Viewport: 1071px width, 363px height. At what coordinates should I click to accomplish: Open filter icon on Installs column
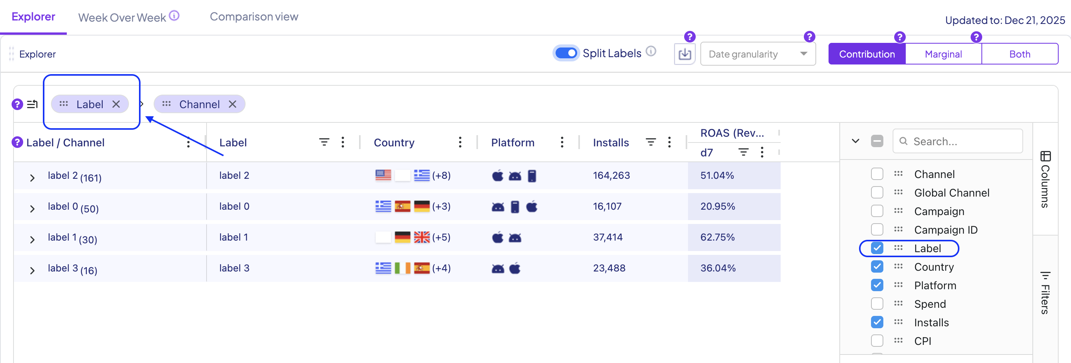coord(651,142)
